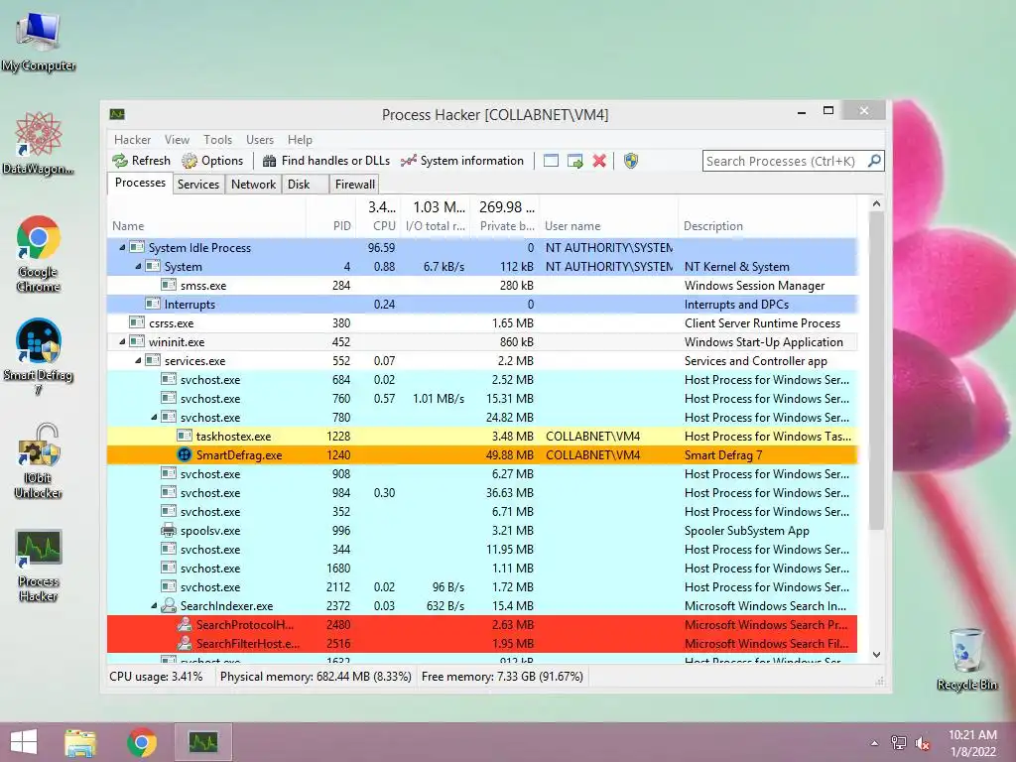Screen dimensions: 1016x762
Task: Collapse the services.exe tree node
Action: click(x=138, y=360)
